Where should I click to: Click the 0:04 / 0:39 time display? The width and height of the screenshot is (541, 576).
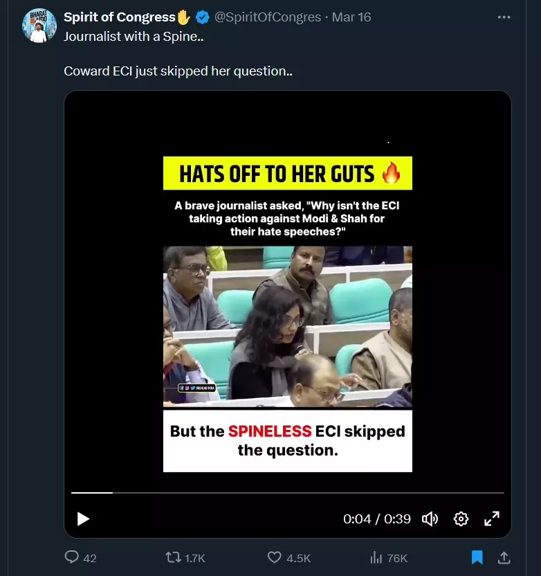pyautogui.click(x=376, y=519)
